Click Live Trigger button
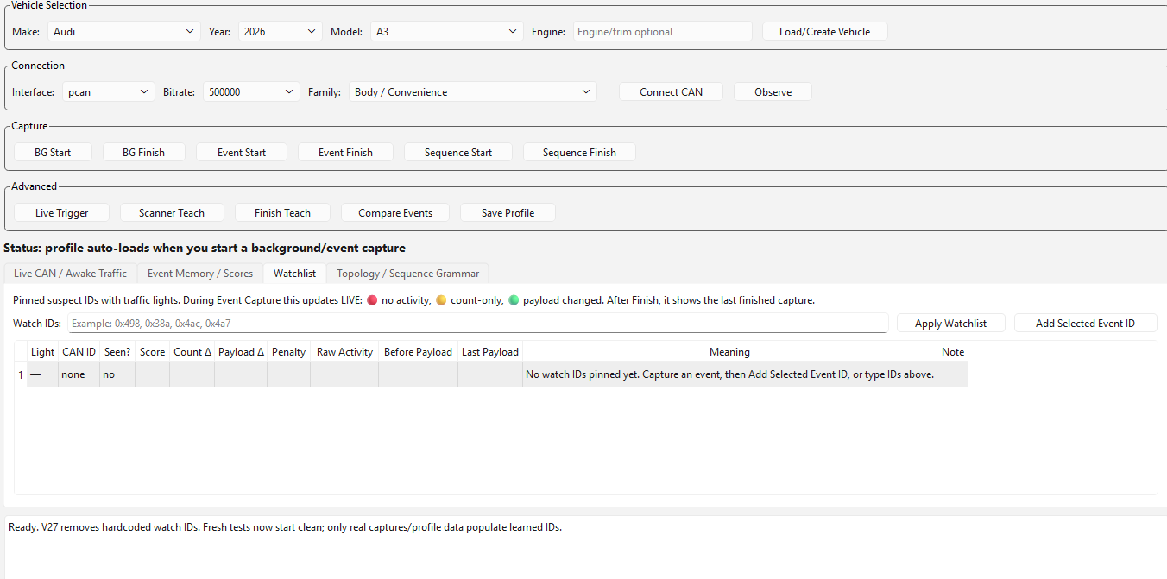The height and width of the screenshot is (579, 1167). click(62, 213)
